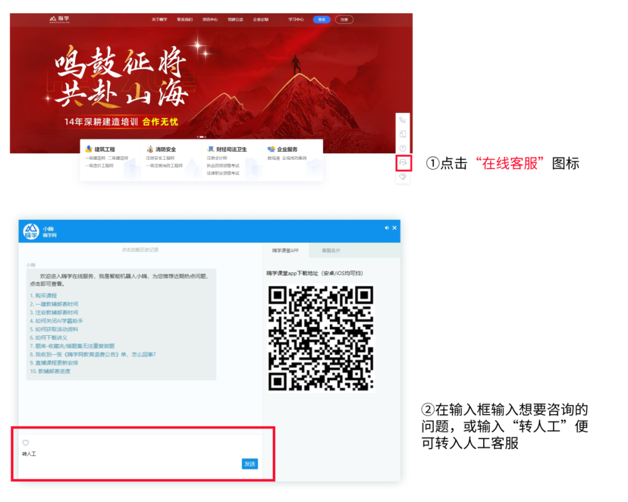
Task: Click question 1. 购买课程
Action: click(43, 295)
